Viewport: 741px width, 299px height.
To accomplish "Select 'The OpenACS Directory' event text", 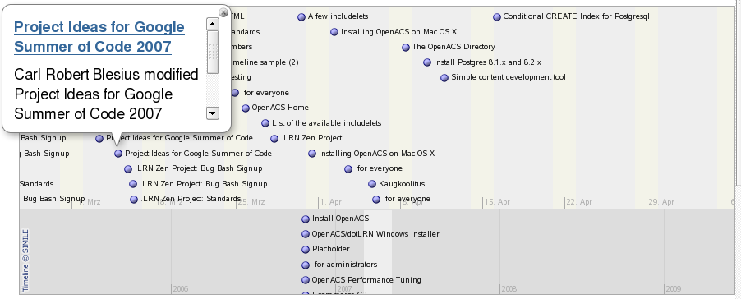I will click(453, 47).
